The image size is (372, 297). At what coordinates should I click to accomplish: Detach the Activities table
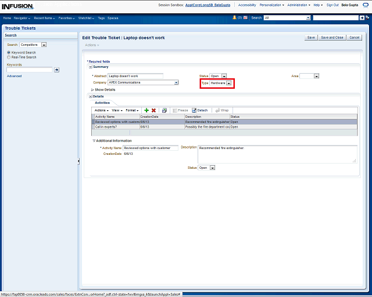(199, 110)
